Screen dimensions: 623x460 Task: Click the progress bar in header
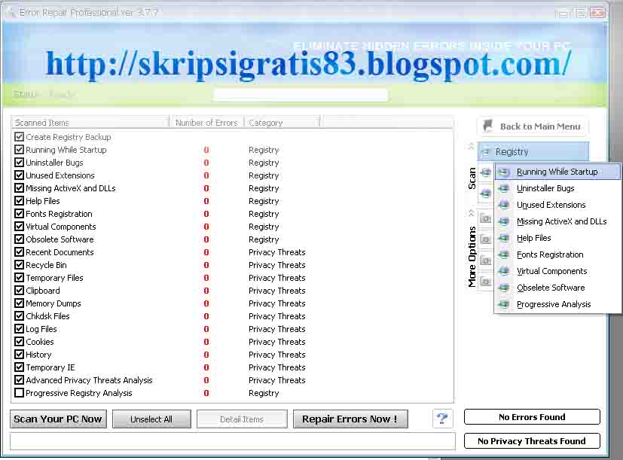tap(301, 95)
